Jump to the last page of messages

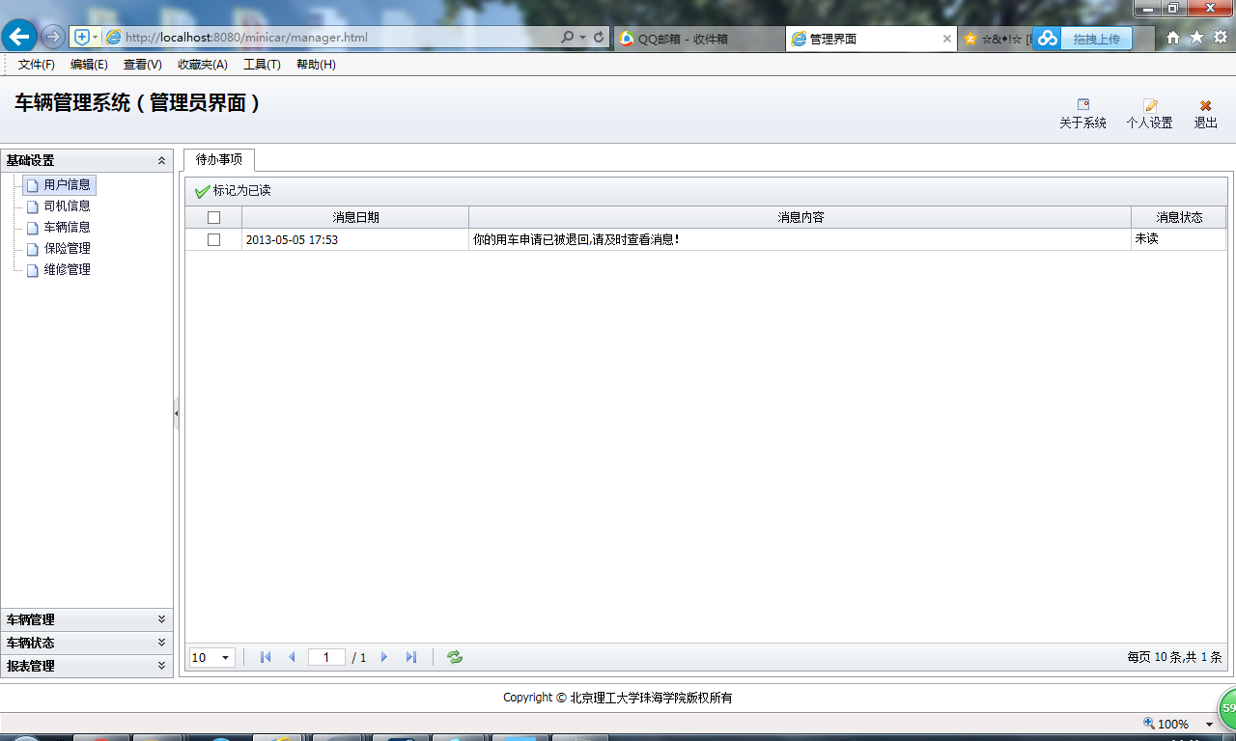pyautogui.click(x=410, y=657)
